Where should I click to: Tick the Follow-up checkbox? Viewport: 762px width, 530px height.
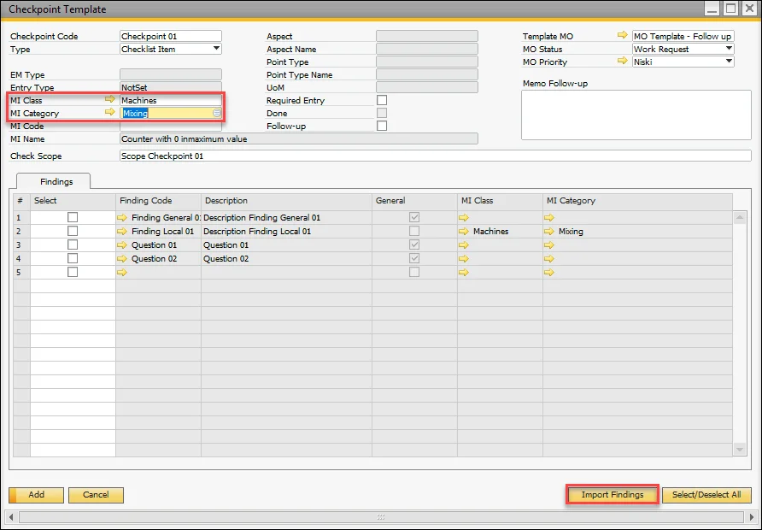coord(382,126)
